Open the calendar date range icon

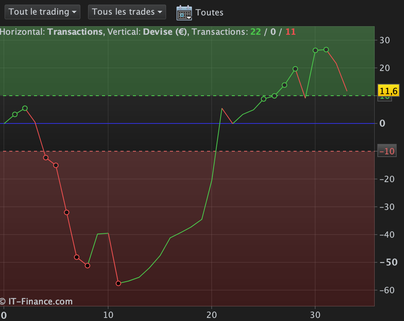[184, 13]
